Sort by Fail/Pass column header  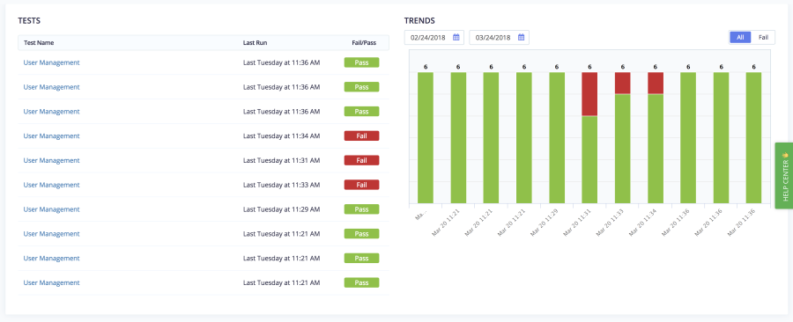point(364,43)
